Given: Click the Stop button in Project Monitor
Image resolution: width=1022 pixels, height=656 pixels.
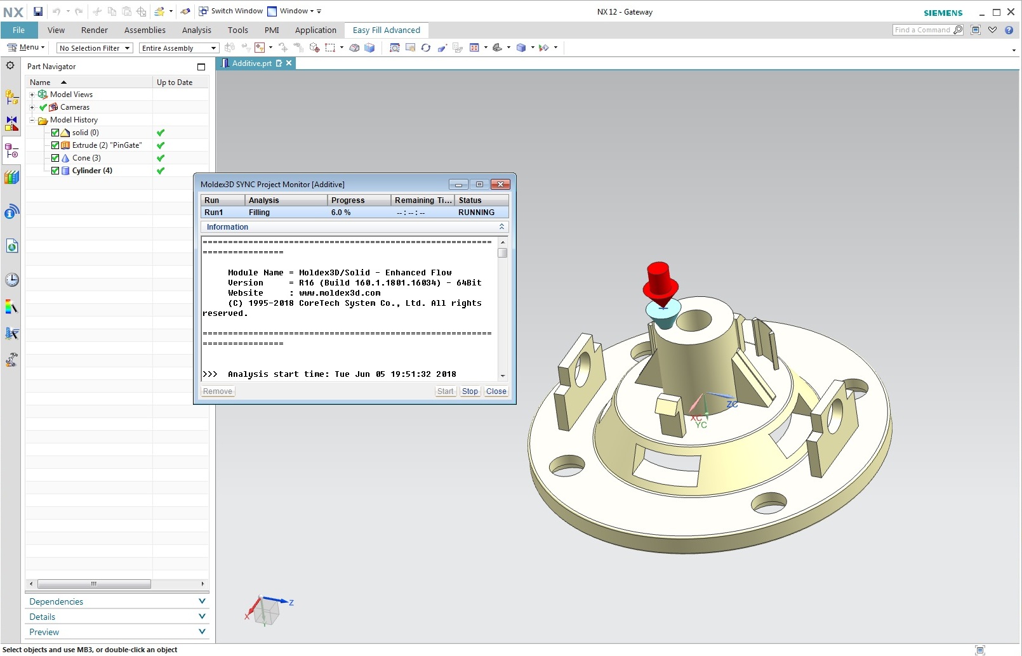Looking at the screenshot, I should (x=470, y=391).
